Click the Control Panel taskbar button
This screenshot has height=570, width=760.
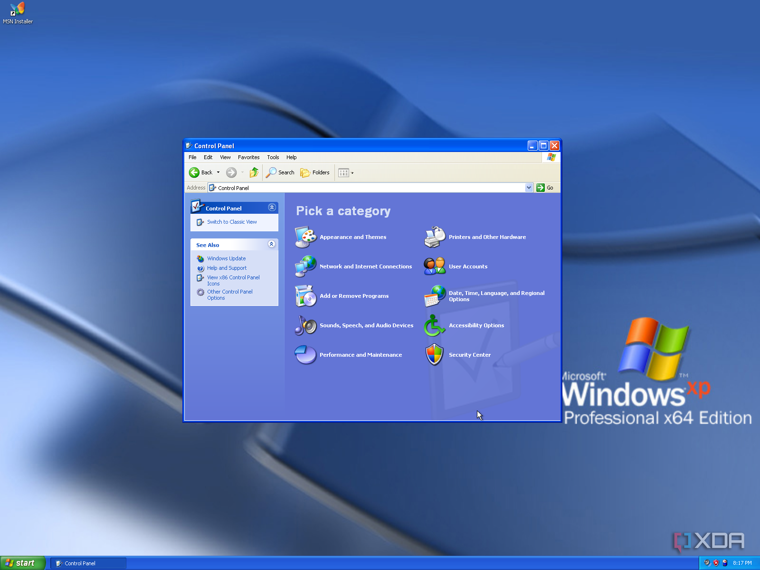click(88, 563)
